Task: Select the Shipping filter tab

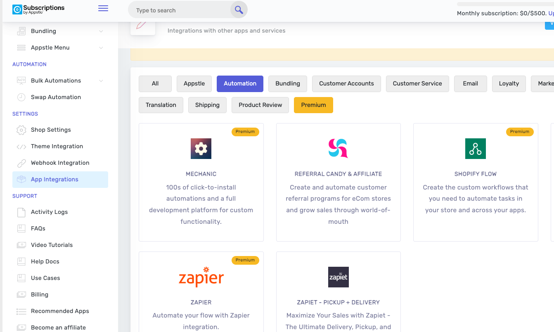Action: pyautogui.click(x=207, y=105)
